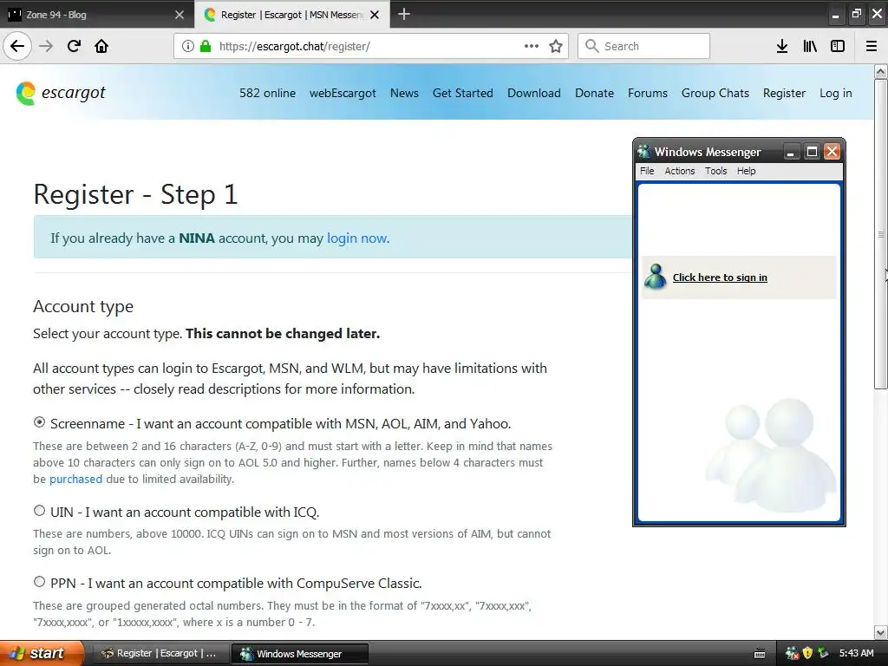Click the Register - Step 1 heading
This screenshot has width=888, height=666.
pos(135,194)
